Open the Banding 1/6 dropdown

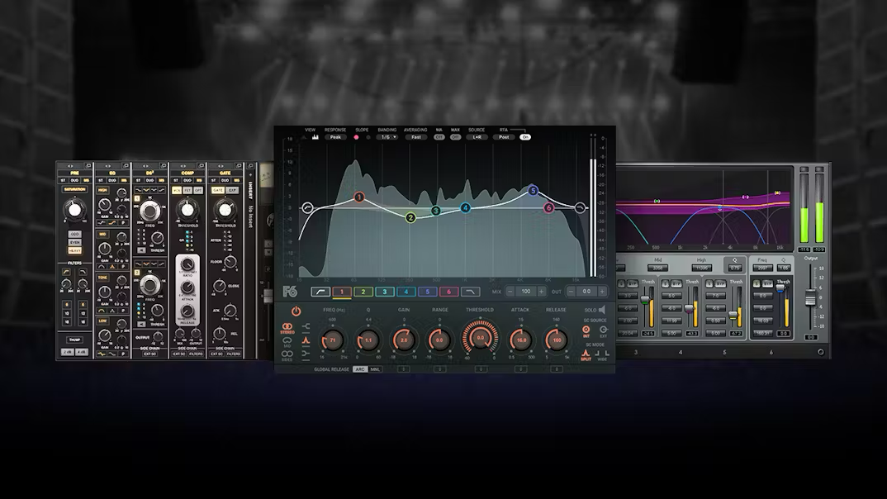pos(387,137)
